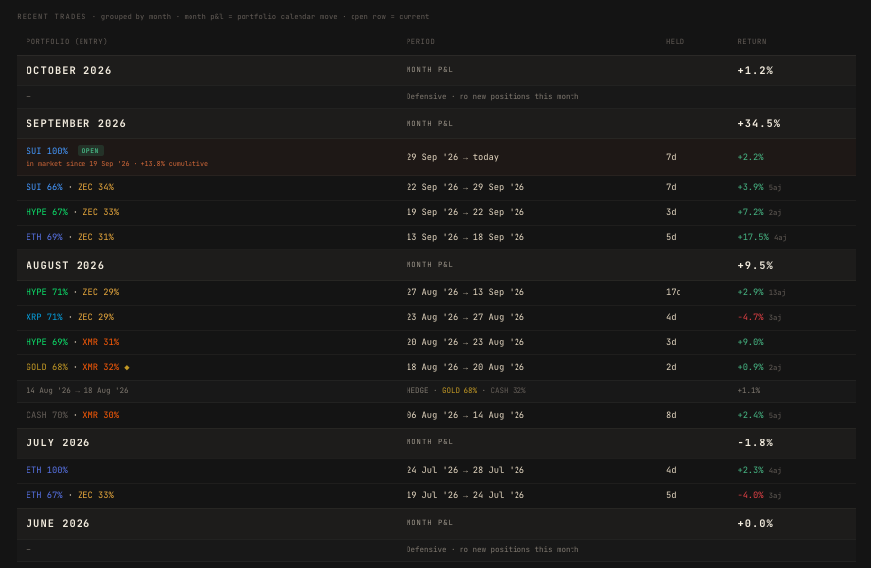The height and width of the screenshot is (568, 871).
Task: Click the 19 Jul '26 → 24 Jul '26 period
Action: [464, 495]
